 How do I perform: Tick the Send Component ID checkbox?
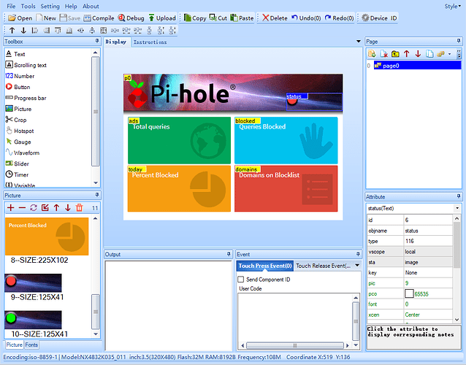(x=241, y=280)
